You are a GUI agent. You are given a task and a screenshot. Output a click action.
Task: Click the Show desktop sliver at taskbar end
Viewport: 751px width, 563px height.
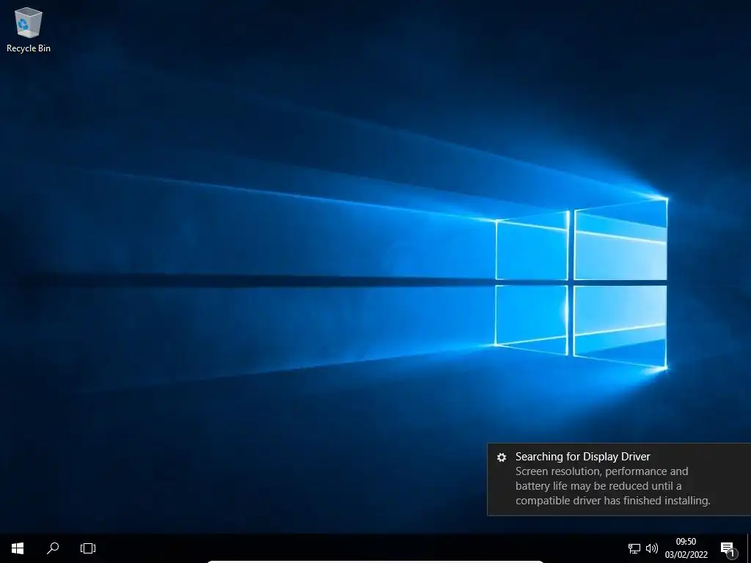(749, 548)
